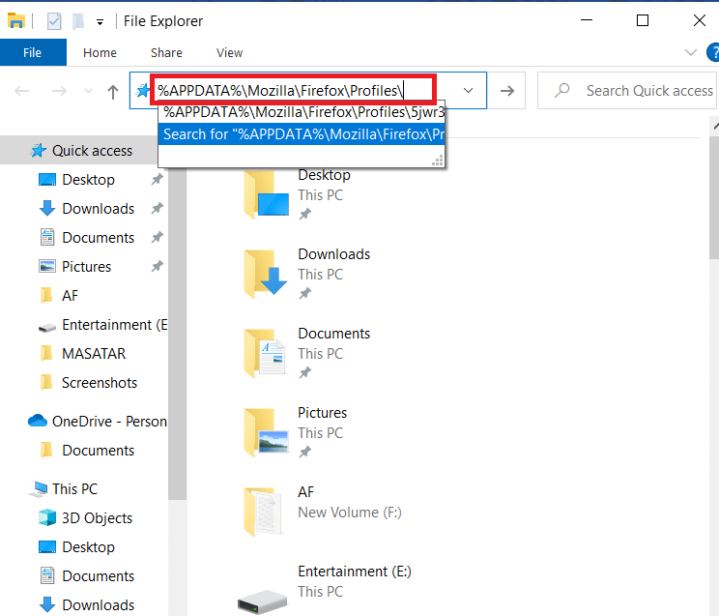This screenshot has width=719, height=616.
Task: Select the Downloads folder icon in main pane
Action: [x=266, y=274]
